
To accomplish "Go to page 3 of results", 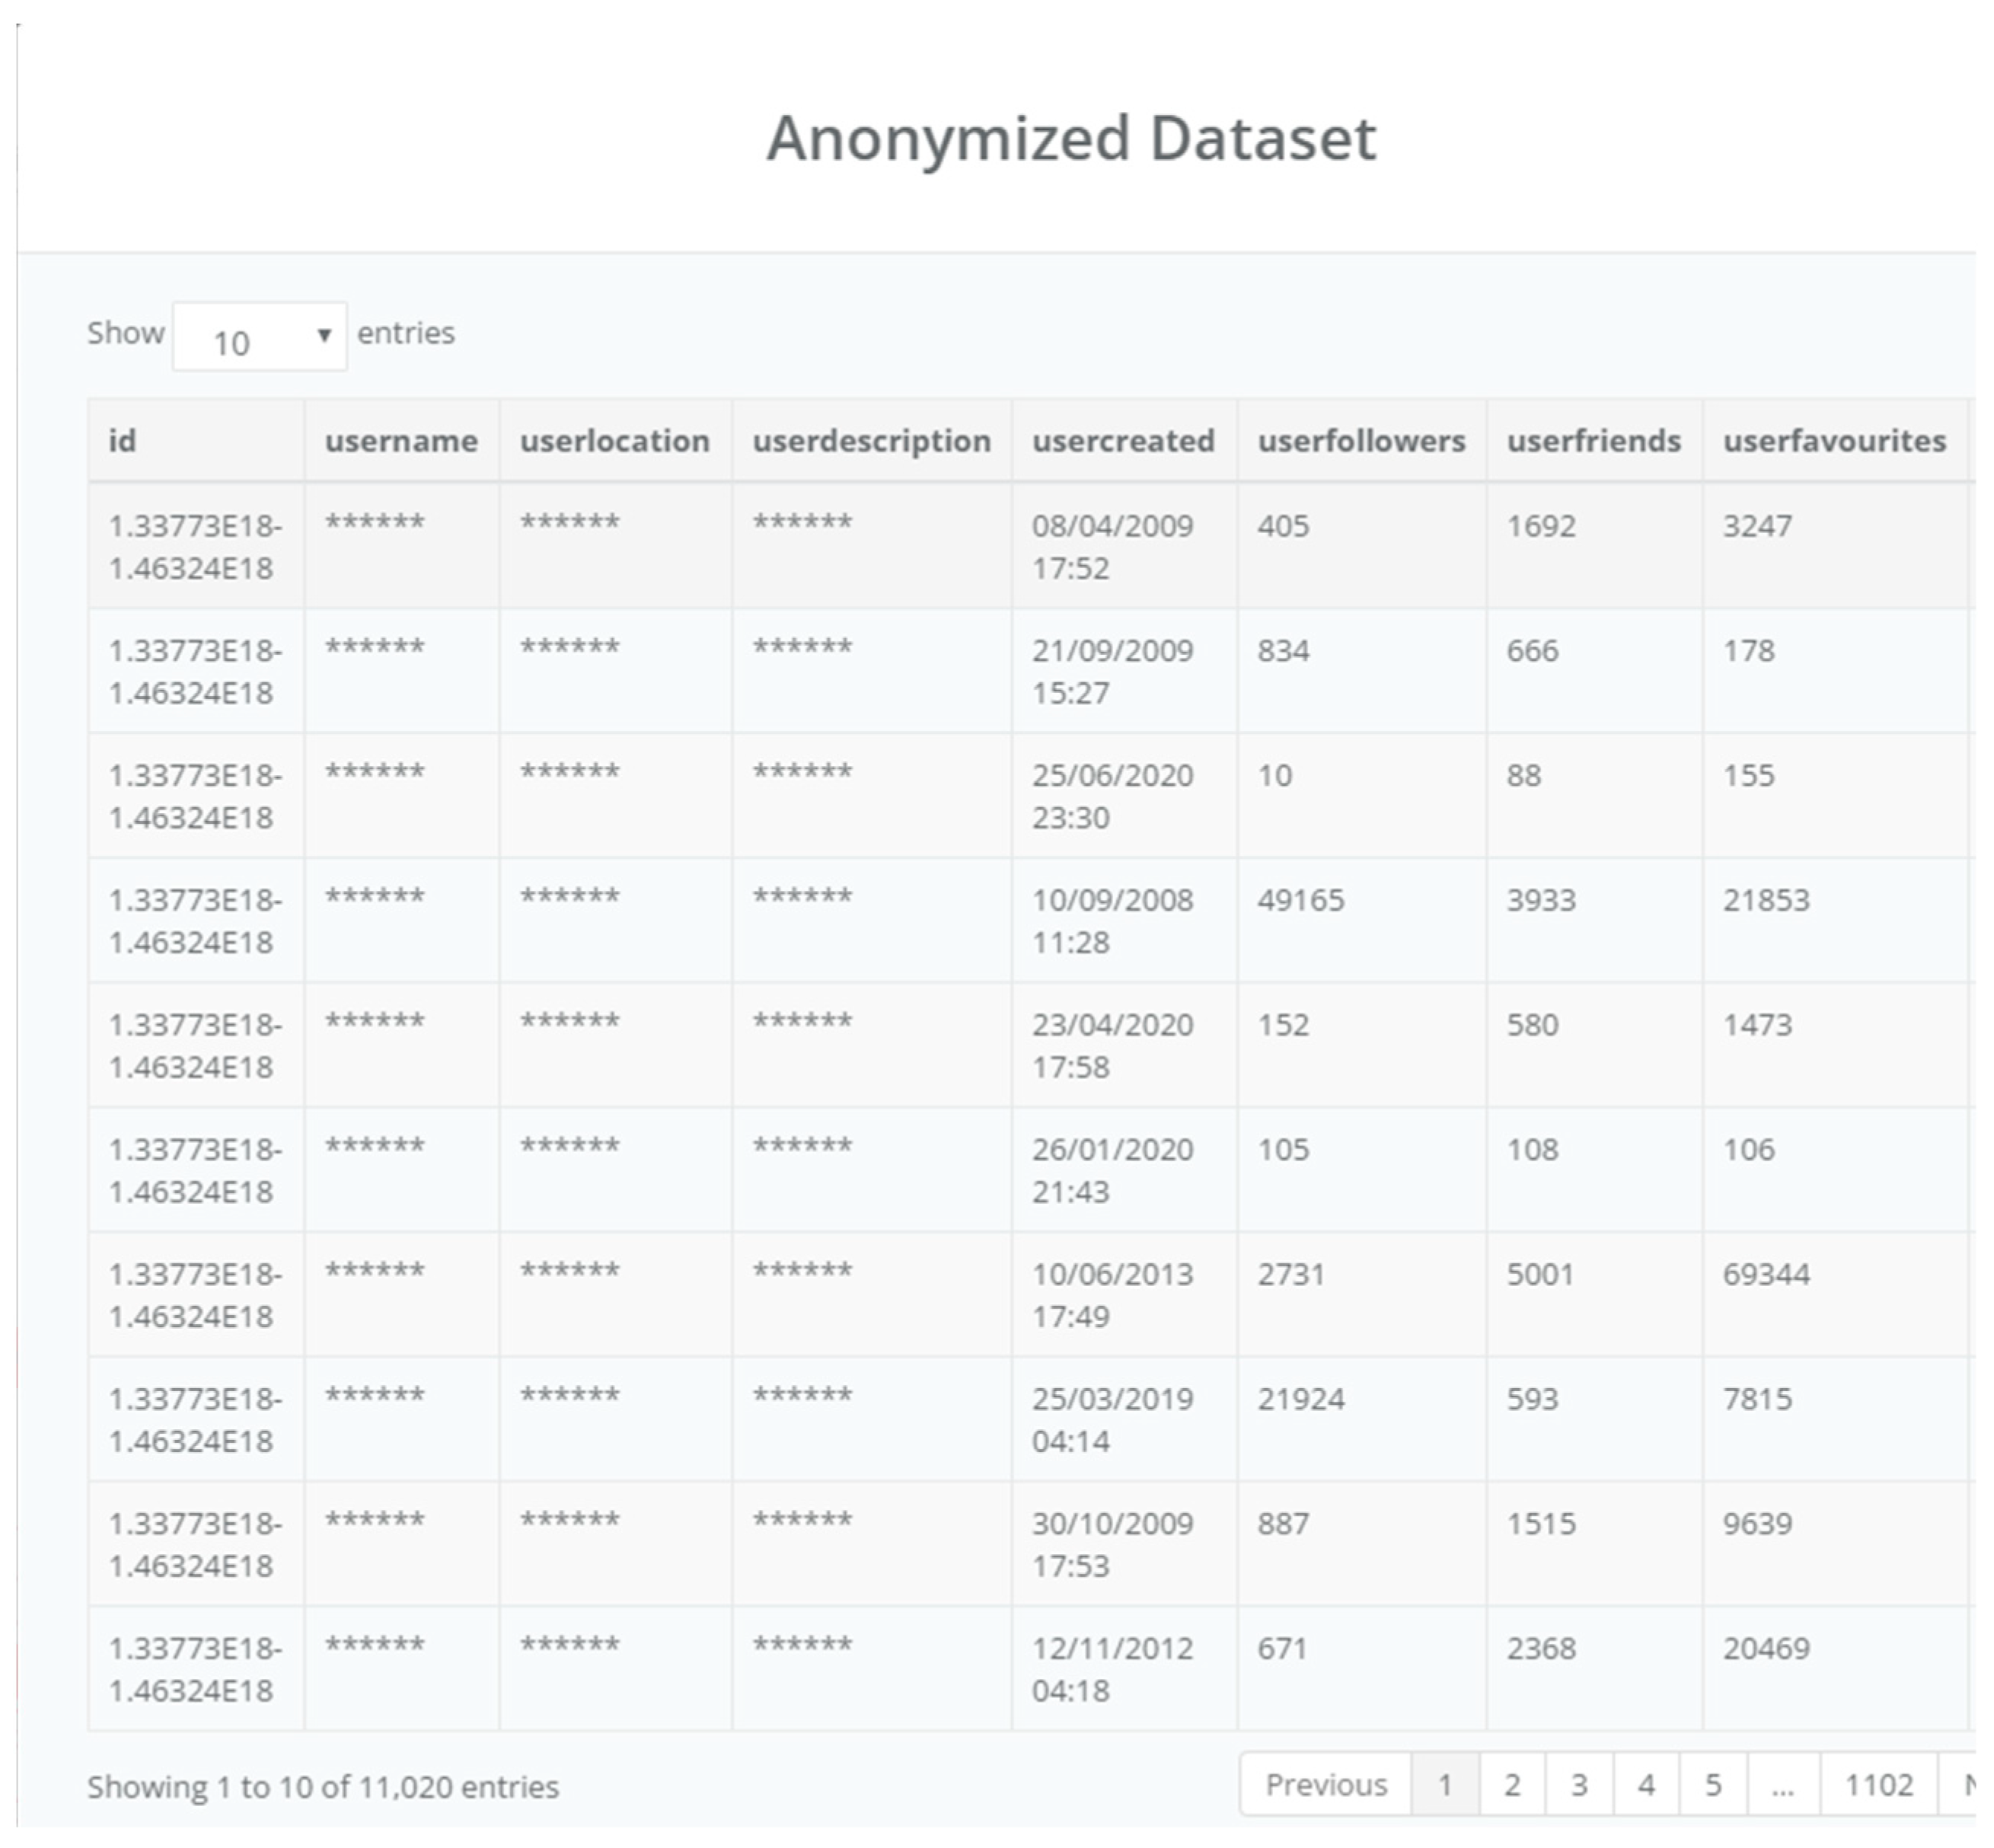I will pyautogui.click(x=1579, y=1785).
